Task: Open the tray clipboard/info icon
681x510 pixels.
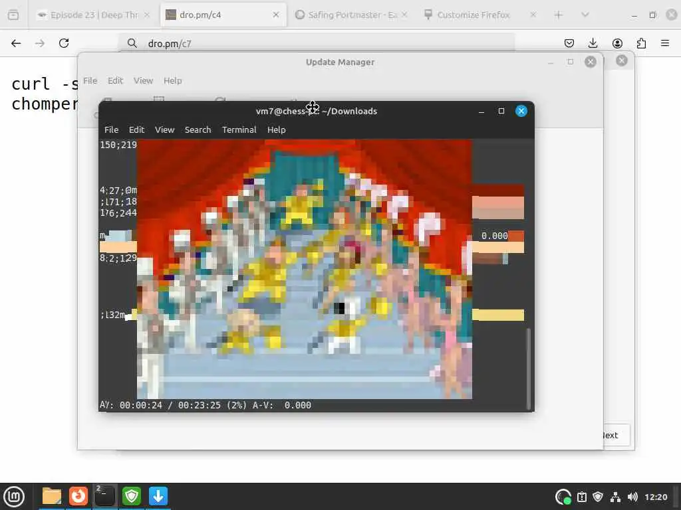Action: pyautogui.click(x=581, y=497)
